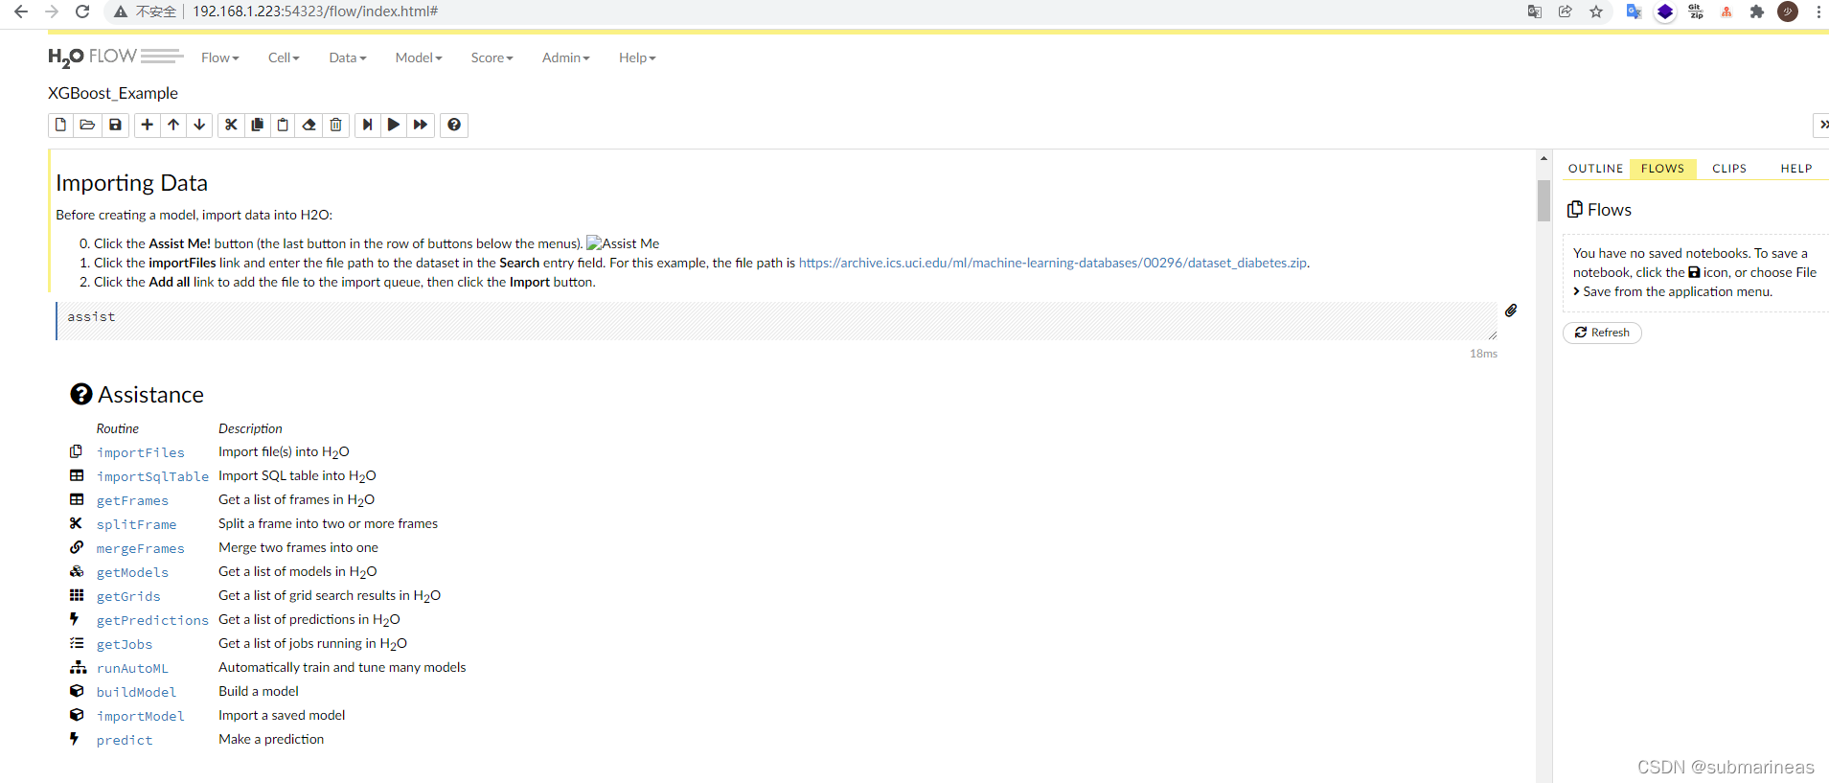Click the importModel routine link
Viewport: 1829px width, 783px height.
[x=141, y=716]
